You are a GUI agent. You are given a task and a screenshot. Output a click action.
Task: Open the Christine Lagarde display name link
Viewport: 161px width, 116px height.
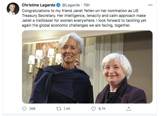coord(39,5)
